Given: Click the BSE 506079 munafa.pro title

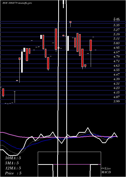Looking at the screenshot, I should (17, 3).
